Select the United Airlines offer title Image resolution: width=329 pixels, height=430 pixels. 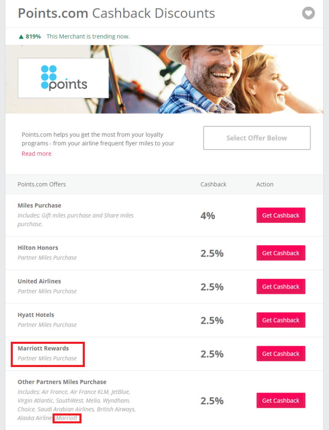coord(39,281)
